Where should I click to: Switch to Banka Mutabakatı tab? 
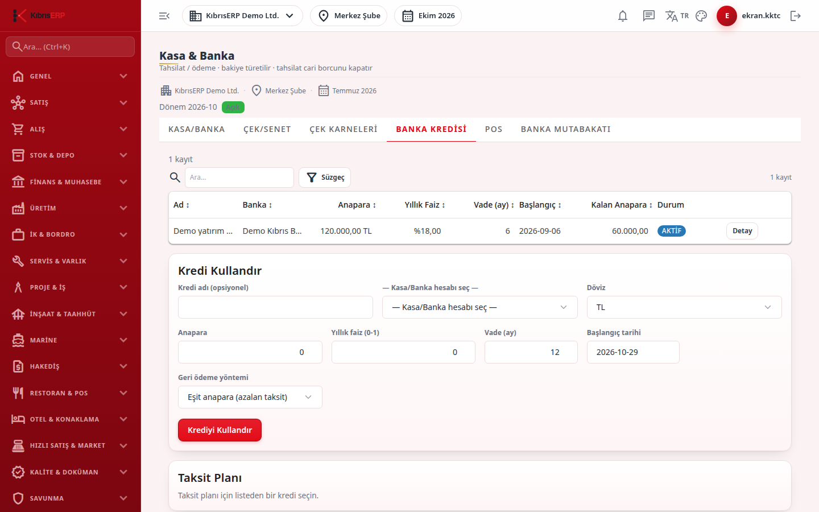(566, 129)
